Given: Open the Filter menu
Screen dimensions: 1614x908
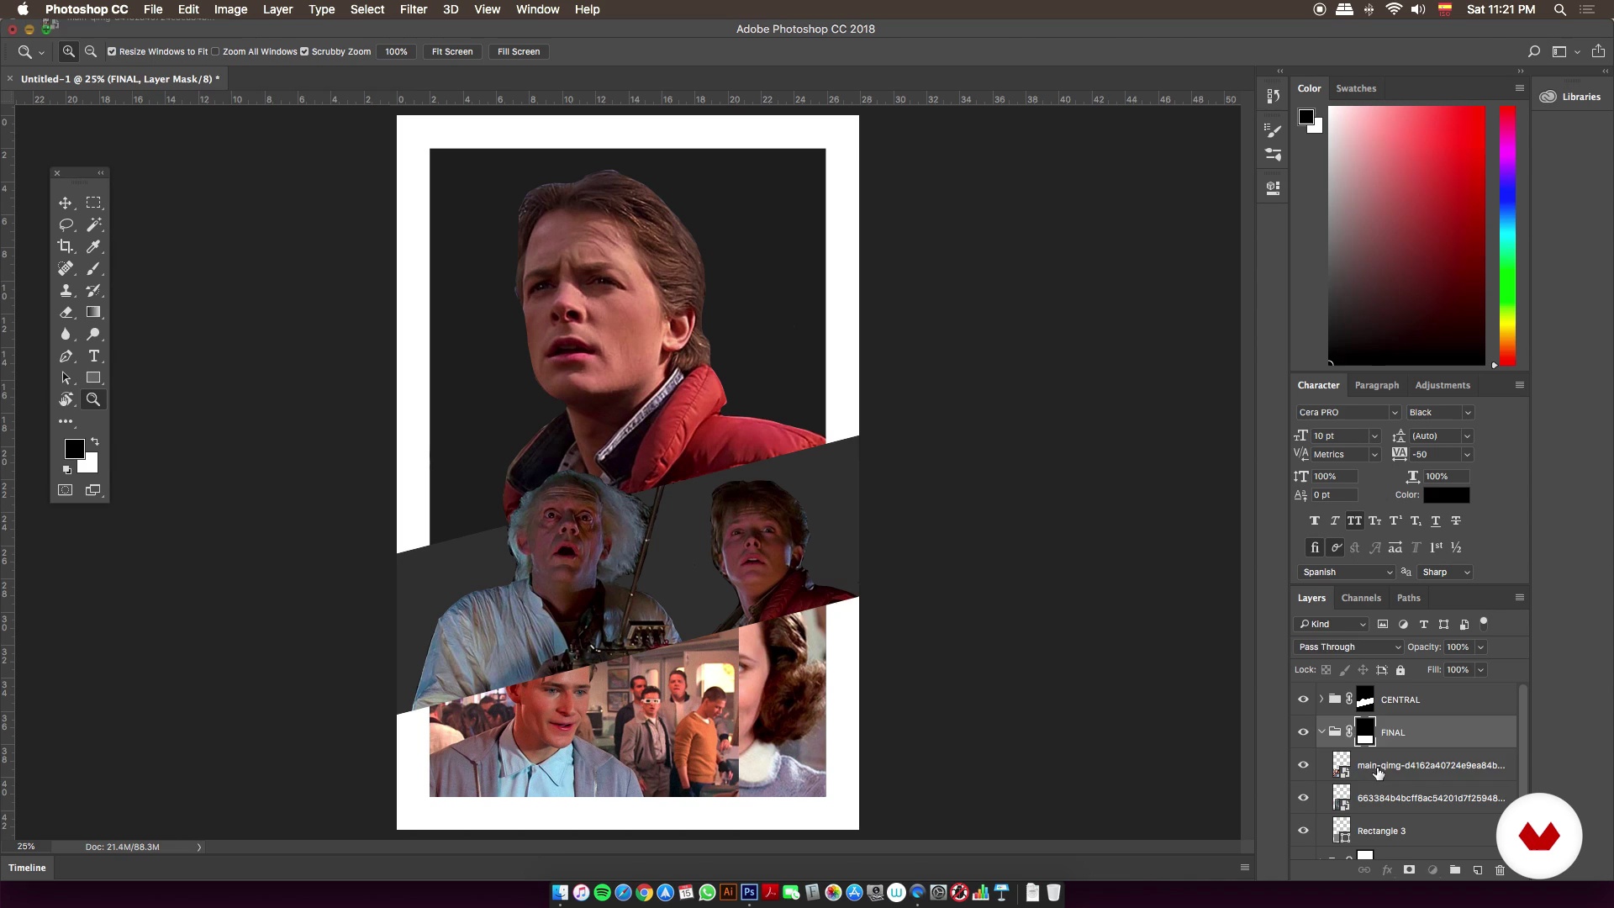Looking at the screenshot, I should pyautogui.click(x=413, y=9).
